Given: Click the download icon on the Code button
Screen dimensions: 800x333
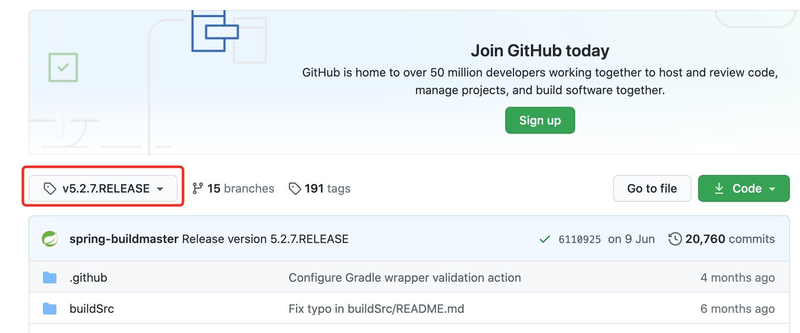Looking at the screenshot, I should (720, 188).
